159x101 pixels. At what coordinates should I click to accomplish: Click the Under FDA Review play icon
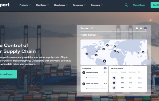[84, 84]
